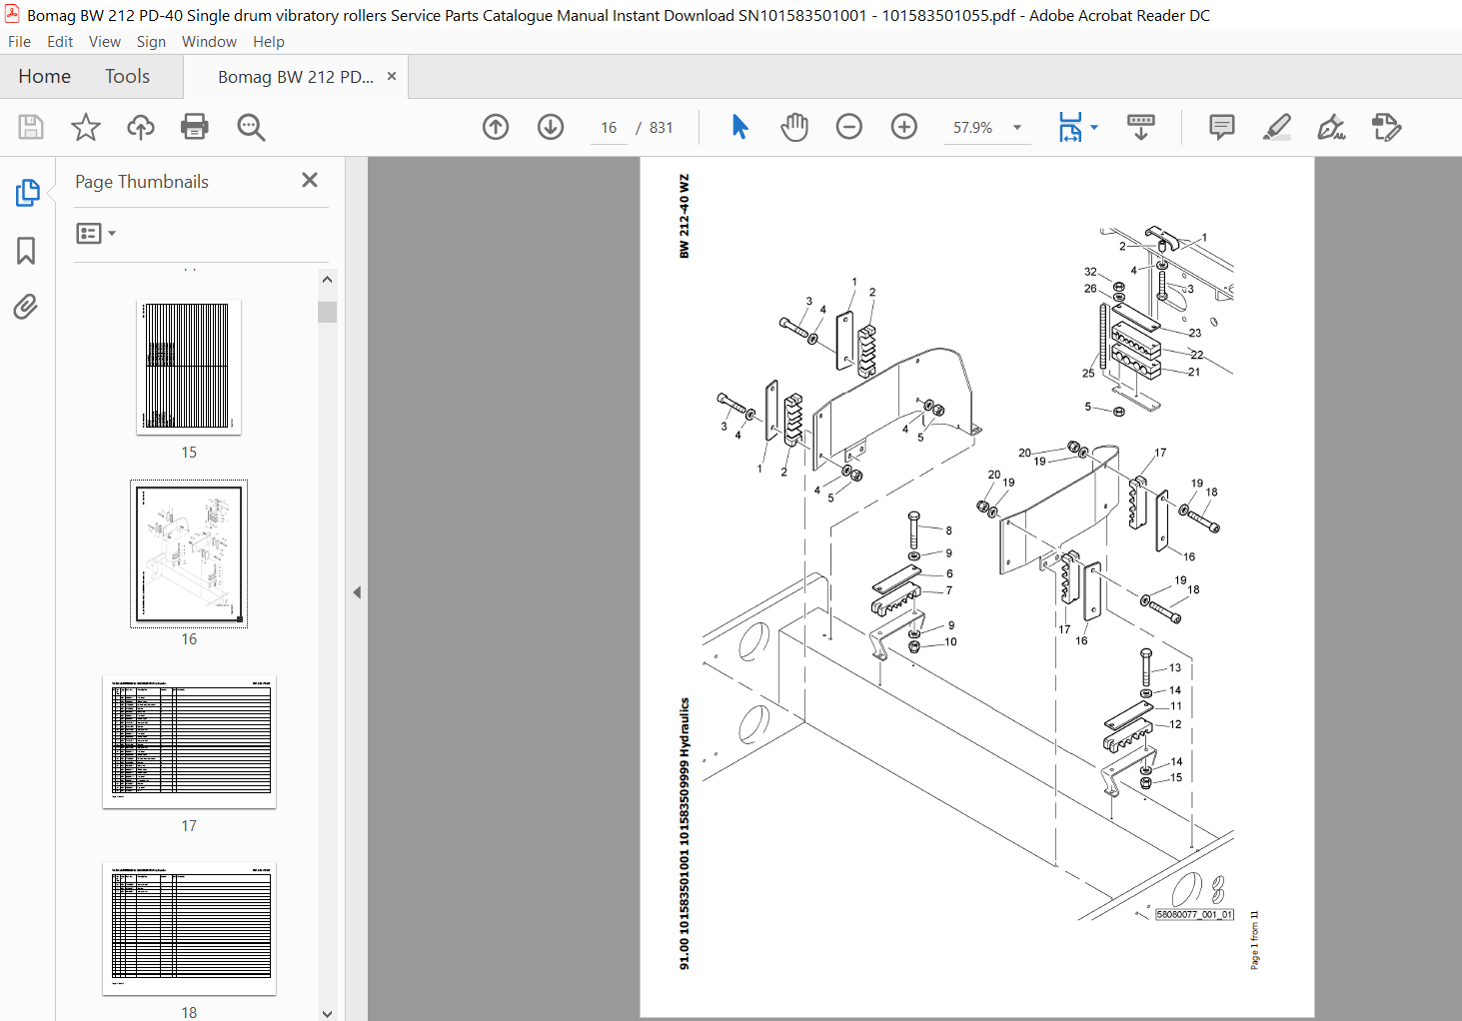The height and width of the screenshot is (1021, 1462).
Task: Collapse the navigation pane arrow
Action: click(357, 592)
